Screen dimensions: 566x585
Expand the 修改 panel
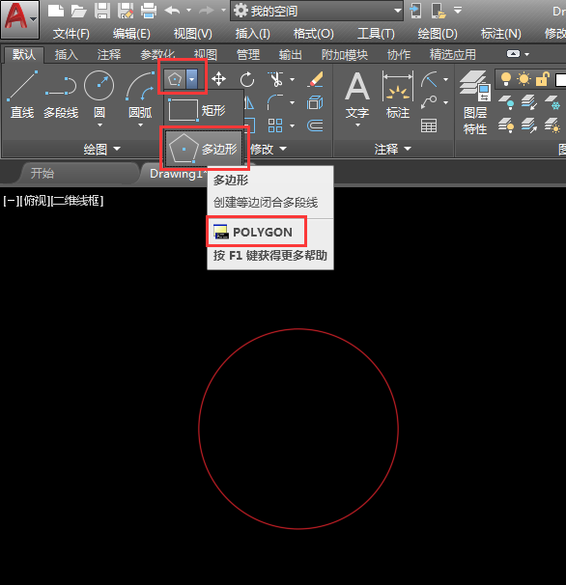(x=269, y=150)
